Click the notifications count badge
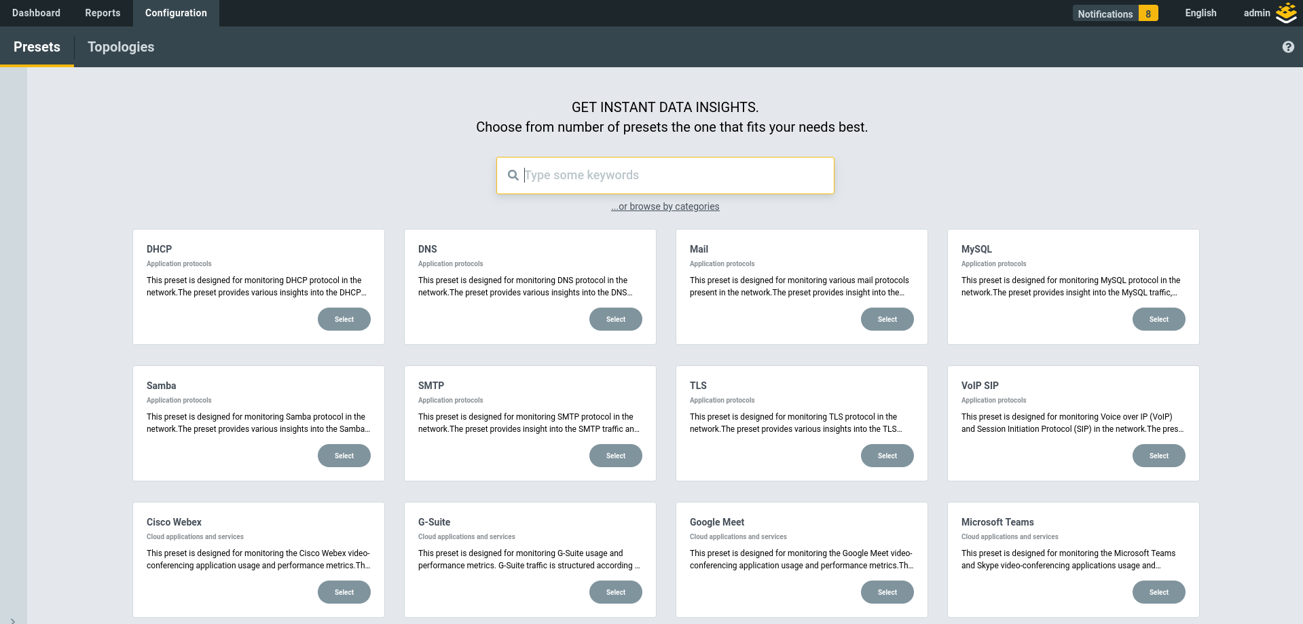This screenshot has width=1303, height=624. (x=1148, y=14)
